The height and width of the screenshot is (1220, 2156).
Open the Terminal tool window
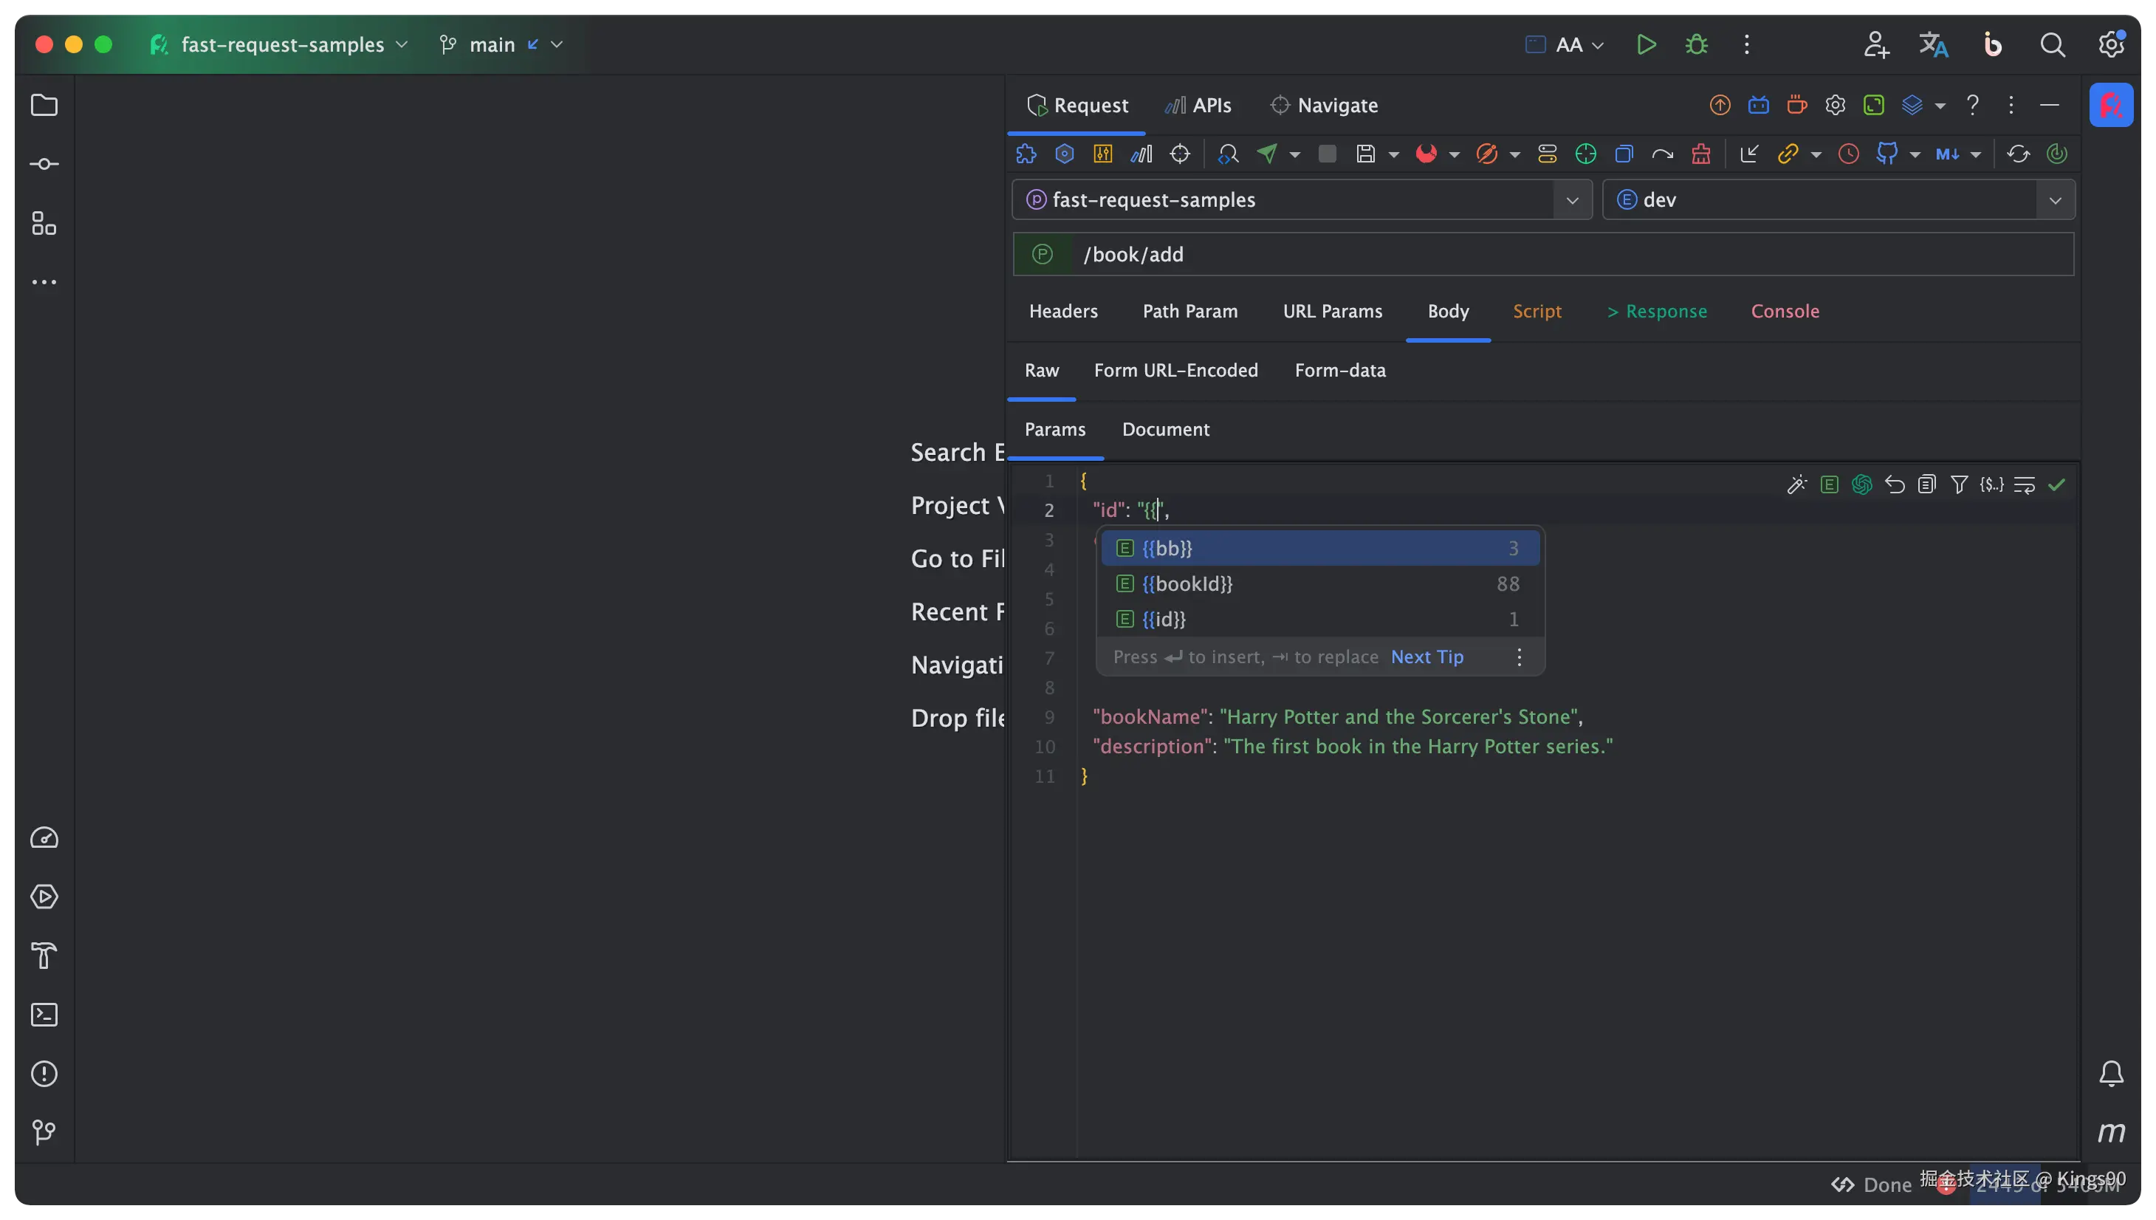[x=44, y=1015]
